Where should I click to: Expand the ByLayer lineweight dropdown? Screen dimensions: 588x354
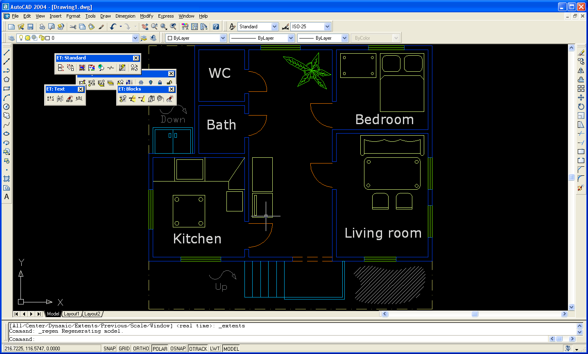(344, 38)
